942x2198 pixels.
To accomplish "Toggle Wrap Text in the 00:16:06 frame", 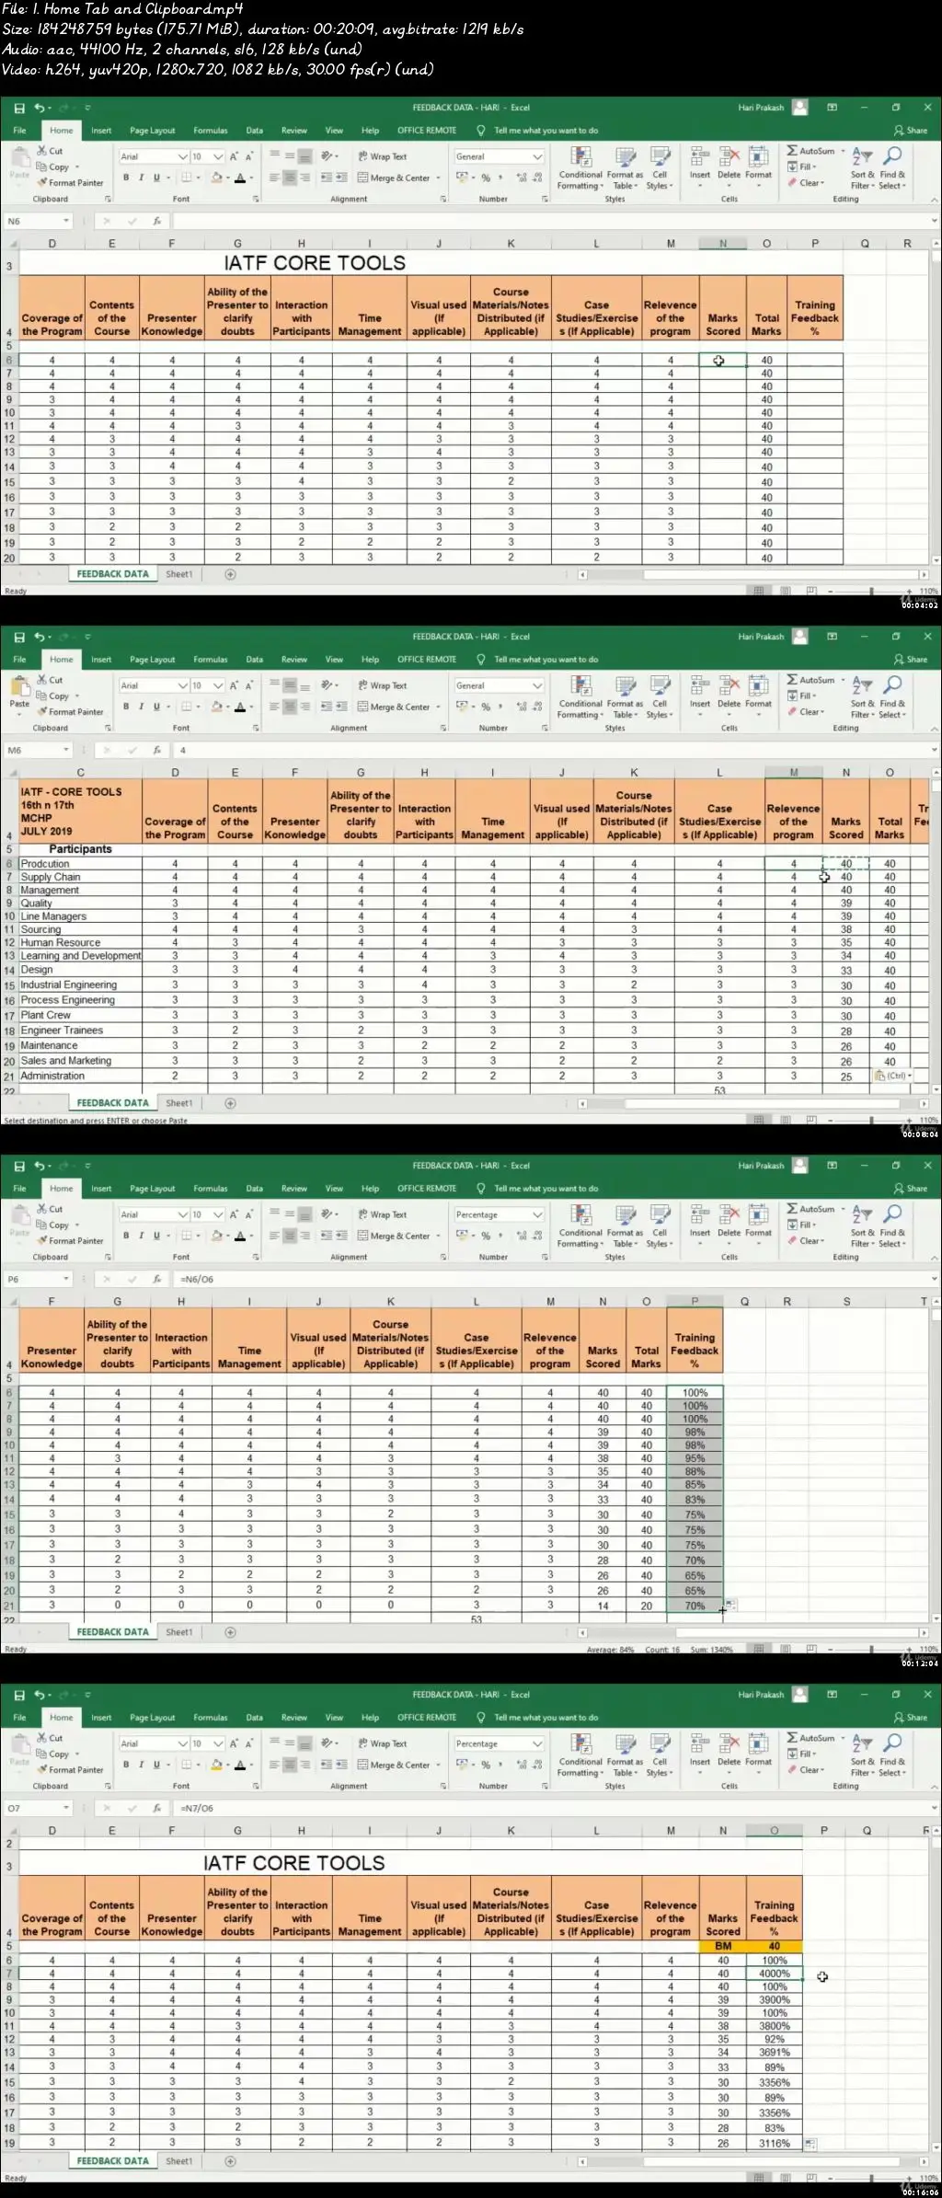I will 382,1743.
